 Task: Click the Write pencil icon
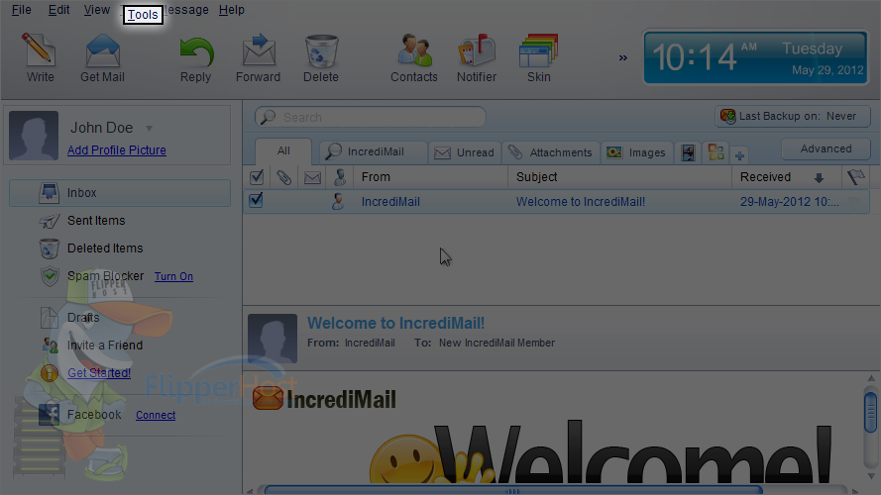pyautogui.click(x=39, y=49)
